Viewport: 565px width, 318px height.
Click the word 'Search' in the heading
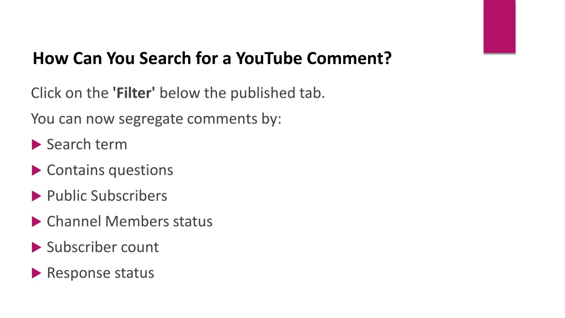tap(165, 59)
